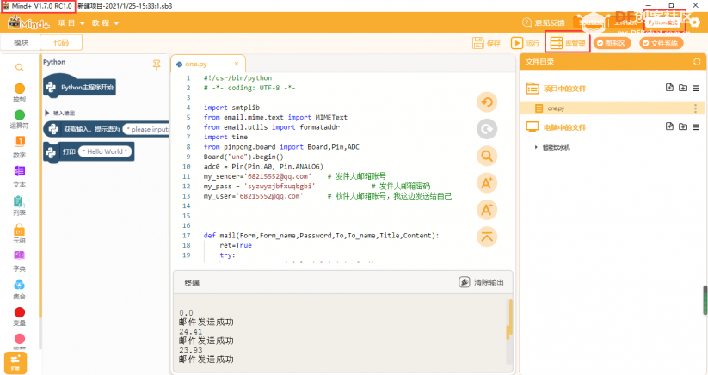Viewport: 708px width, 375px height.
Task: Jump to the top of the code
Action: (487, 237)
